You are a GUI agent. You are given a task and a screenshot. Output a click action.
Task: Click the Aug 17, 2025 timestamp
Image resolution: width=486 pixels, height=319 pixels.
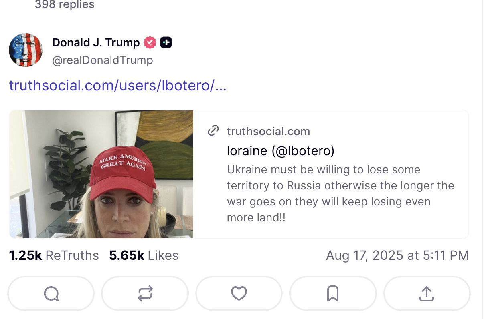coord(397,255)
